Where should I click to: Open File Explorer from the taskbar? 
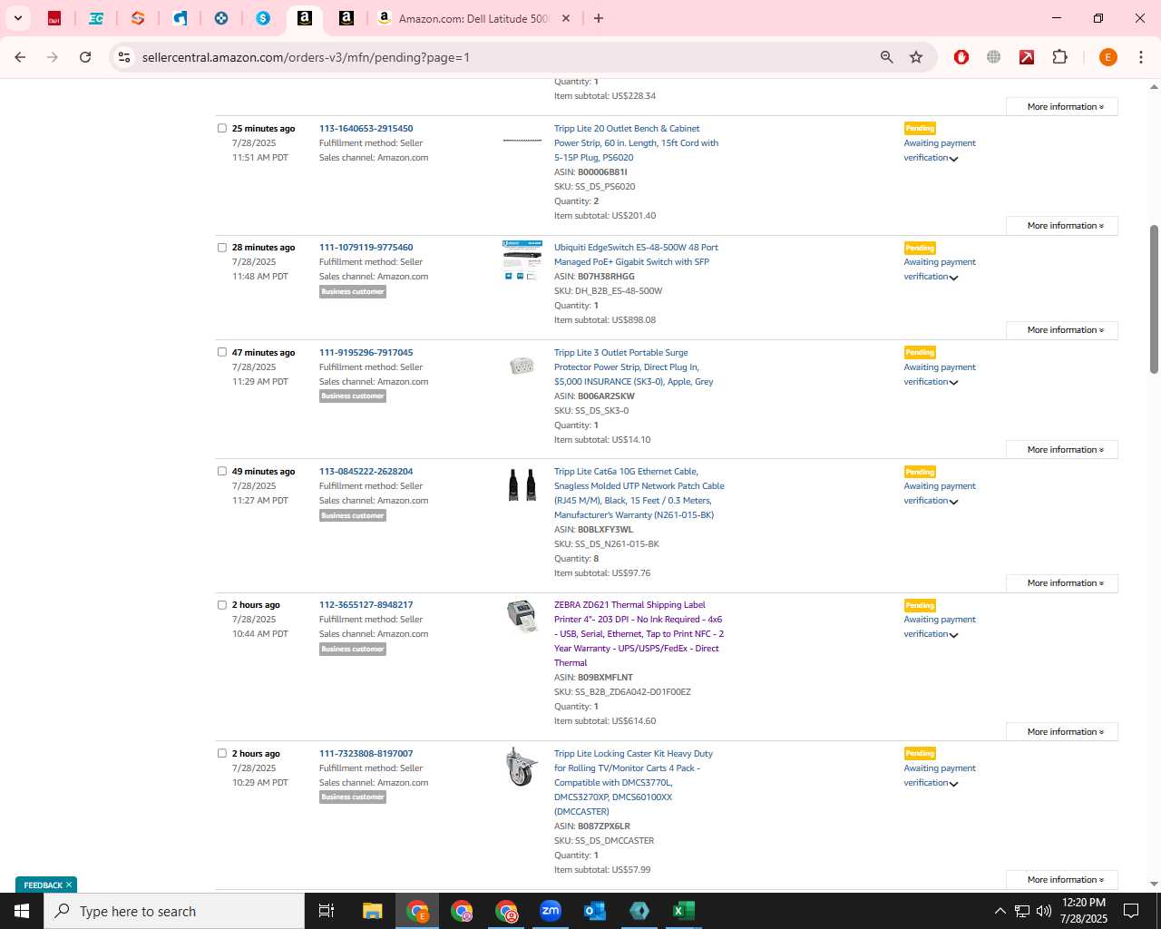(372, 911)
